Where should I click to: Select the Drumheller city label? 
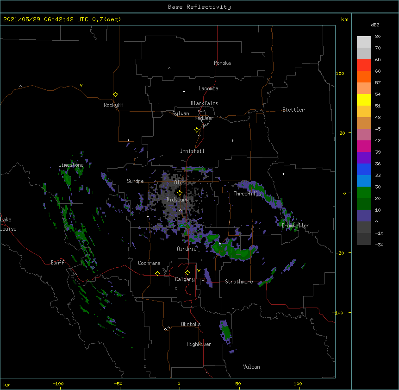pos(295,226)
